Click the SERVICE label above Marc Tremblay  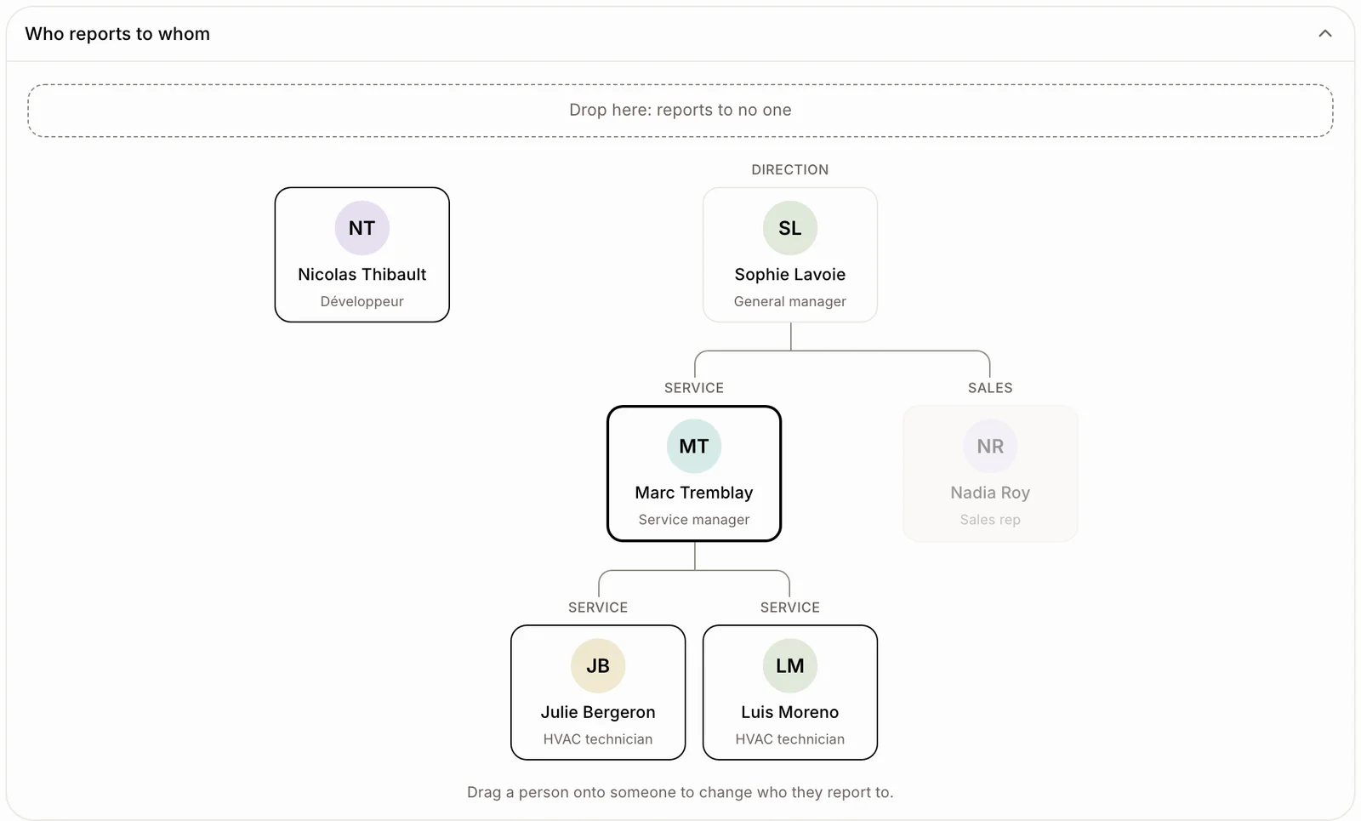tap(694, 388)
